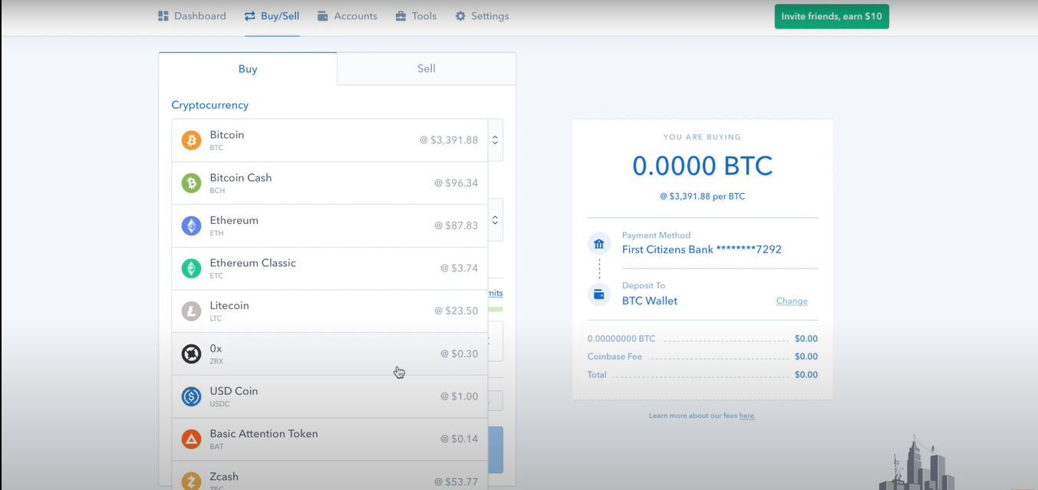This screenshot has height=490, width=1038.
Task: Collapse the cryptocurrency dropdown using its arrows
Action: [496, 140]
